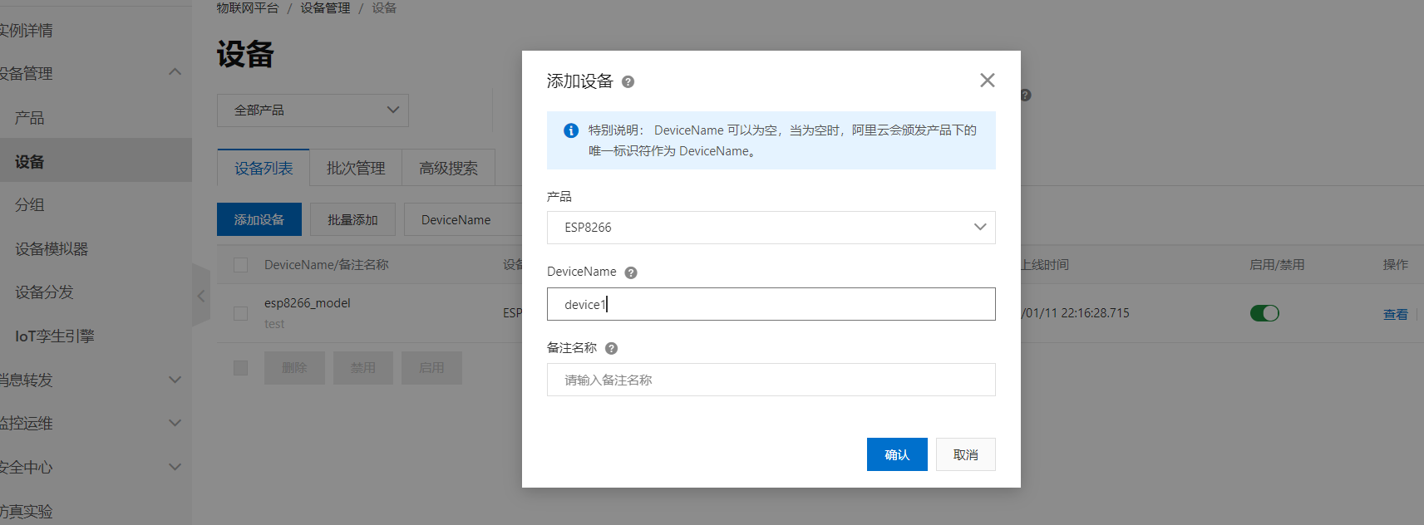The height and width of the screenshot is (525, 1424).
Task: Focus the 备注名称 input field
Action: pos(771,380)
